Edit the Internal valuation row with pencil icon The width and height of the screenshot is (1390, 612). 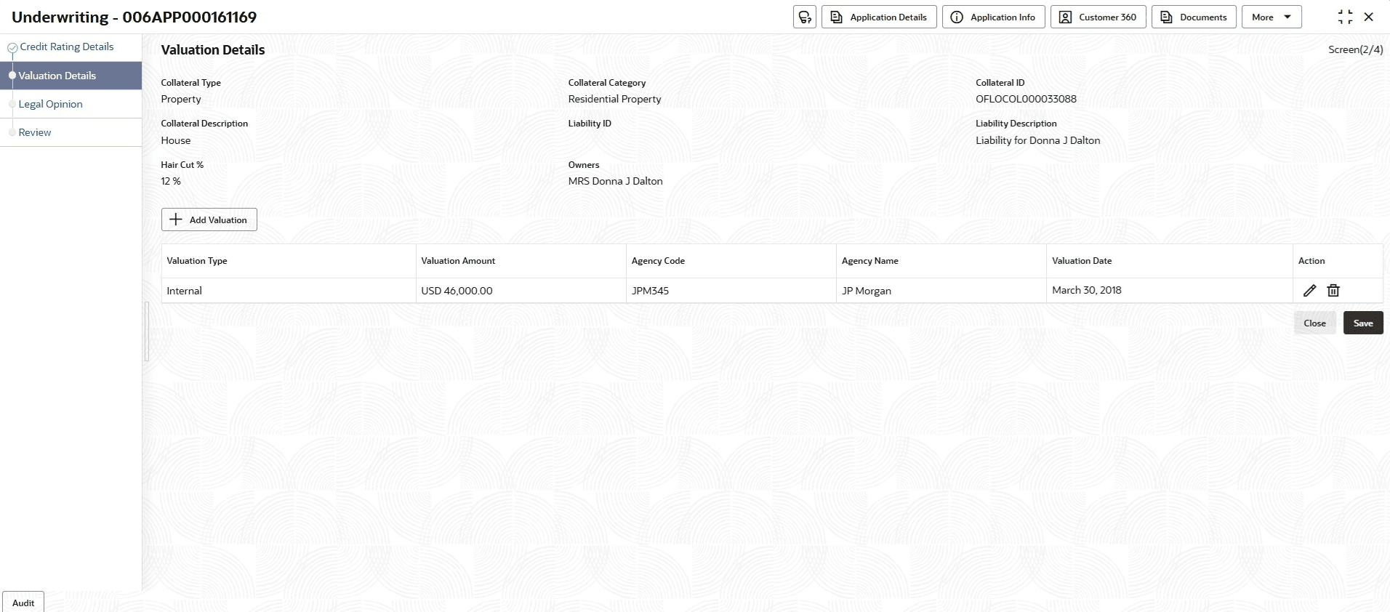[1309, 291]
